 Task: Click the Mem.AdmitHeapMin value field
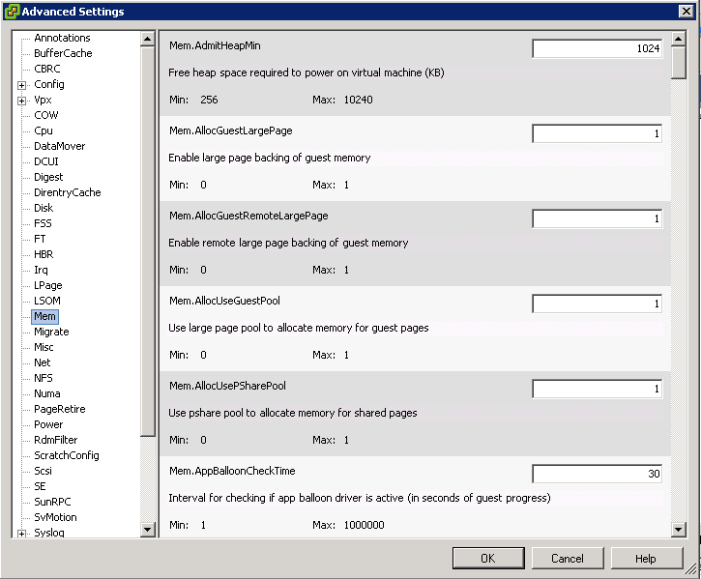click(597, 48)
